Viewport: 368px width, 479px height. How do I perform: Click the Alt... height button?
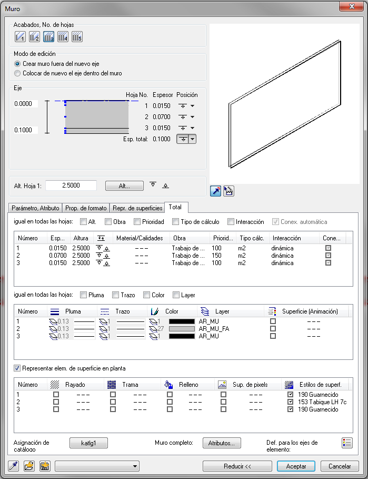[x=124, y=185]
